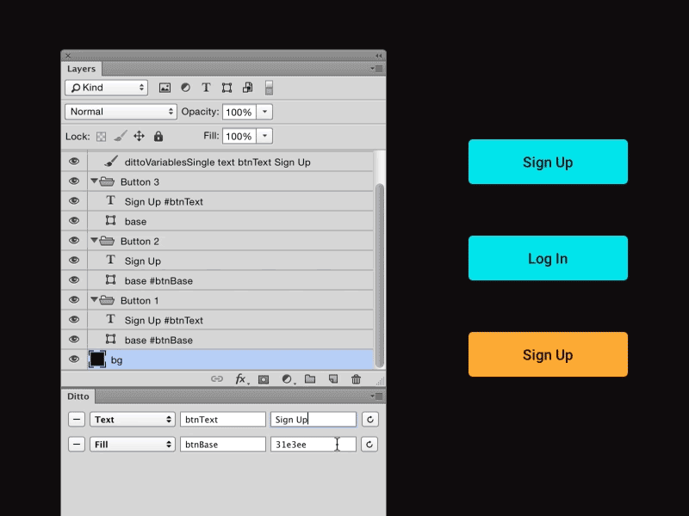Create new fill or adjustment layer
This screenshot has width=689, height=516.
click(x=288, y=379)
